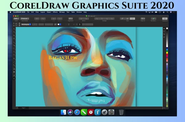Image resolution: width=185 pixels, height=122 pixels.
Task: Add a page with the plus button
Action: 17,108
